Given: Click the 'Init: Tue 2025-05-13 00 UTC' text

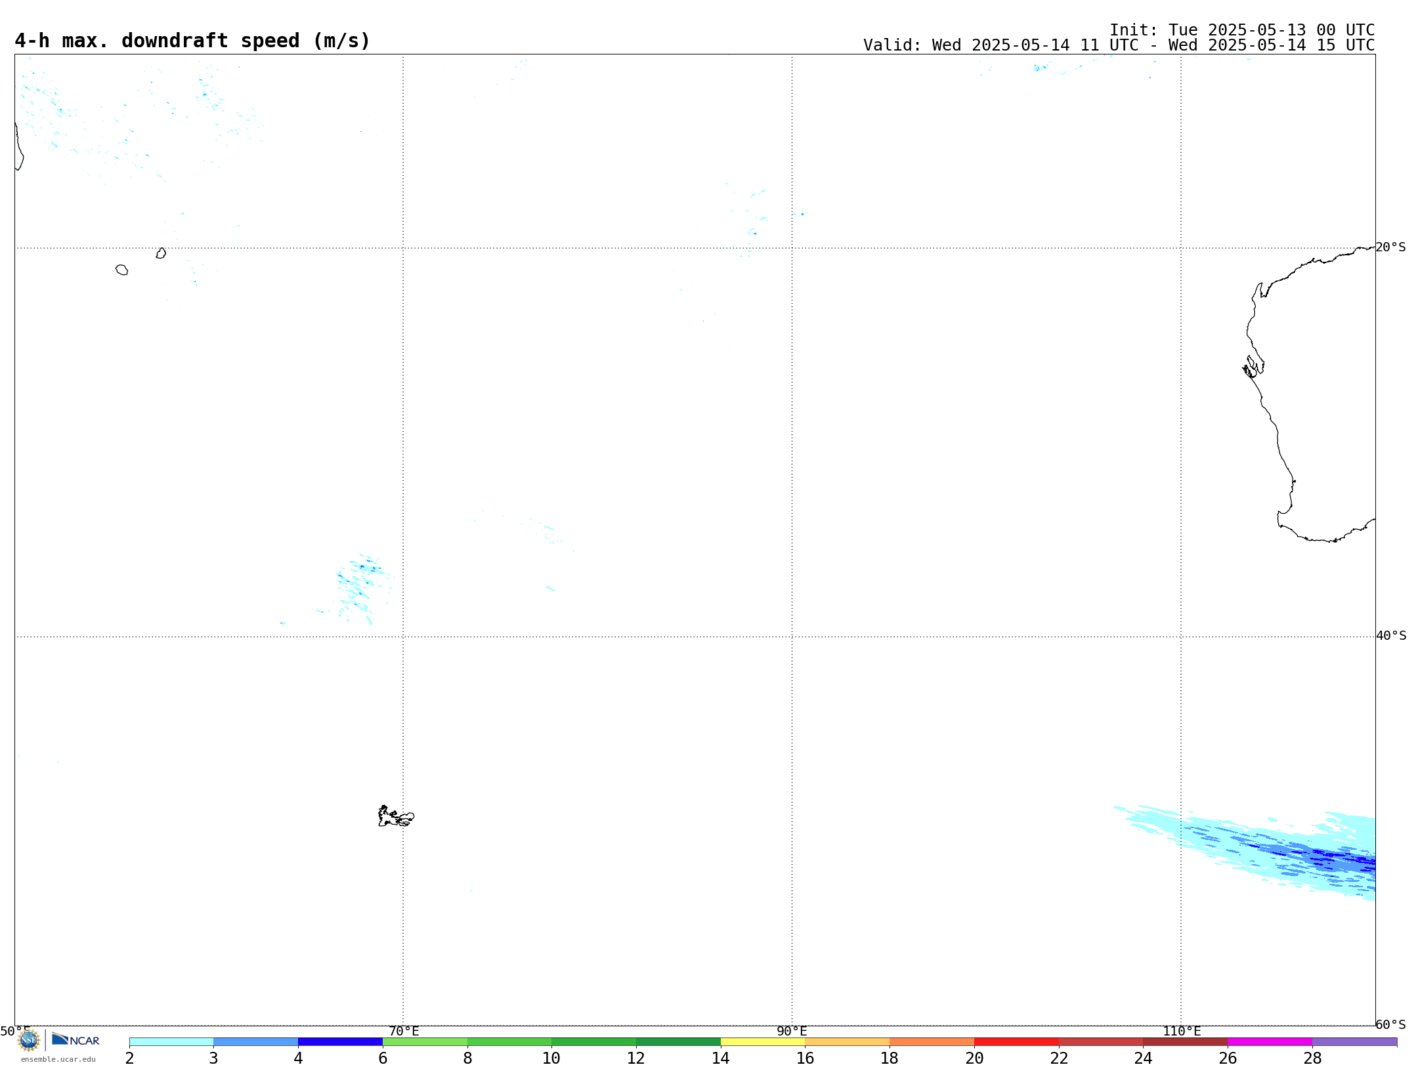Looking at the screenshot, I should [x=1242, y=30].
